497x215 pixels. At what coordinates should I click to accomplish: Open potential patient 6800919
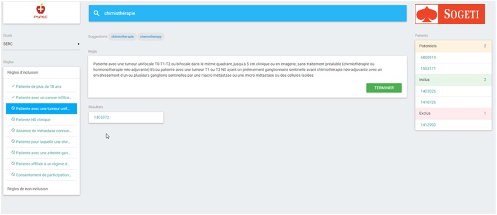[x=453, y=57]
